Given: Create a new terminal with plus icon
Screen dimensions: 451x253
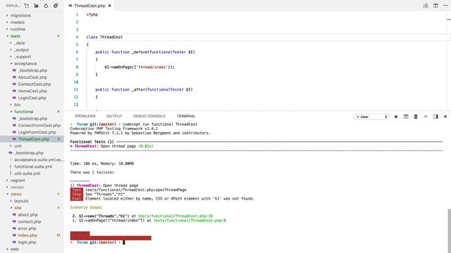Looking at the screenshot, I should click(x=396, y=117).
